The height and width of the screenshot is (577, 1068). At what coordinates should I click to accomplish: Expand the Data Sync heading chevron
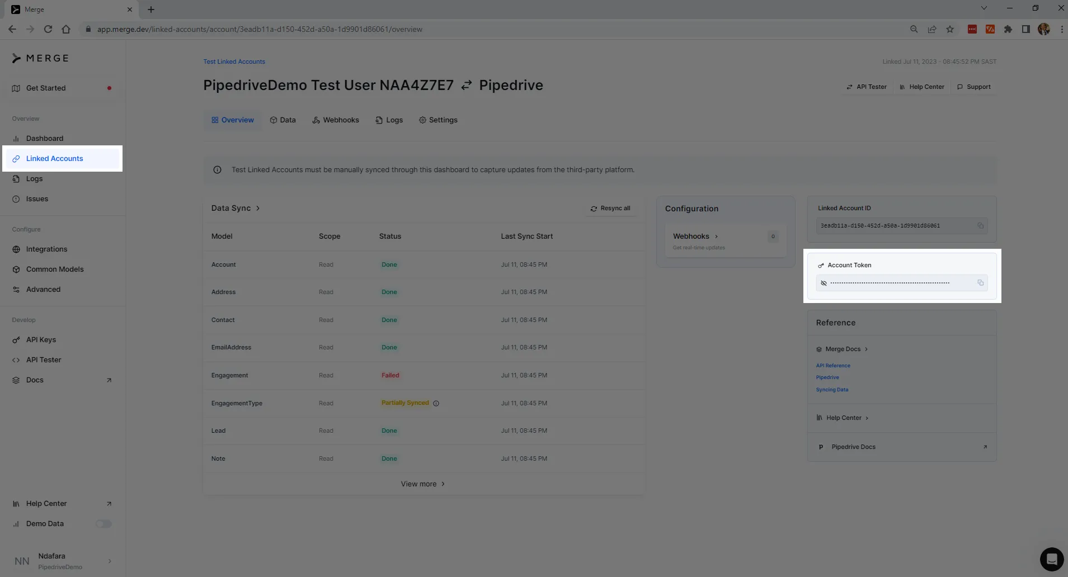click(258, 208)
